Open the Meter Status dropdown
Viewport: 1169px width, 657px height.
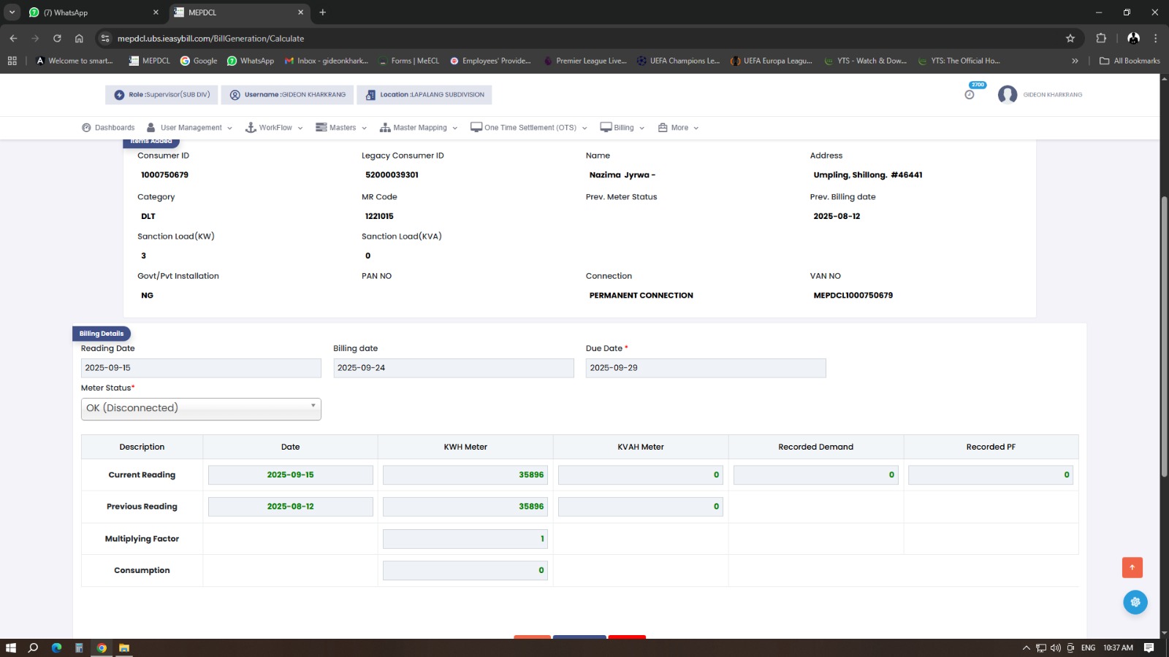coord(201,408)
